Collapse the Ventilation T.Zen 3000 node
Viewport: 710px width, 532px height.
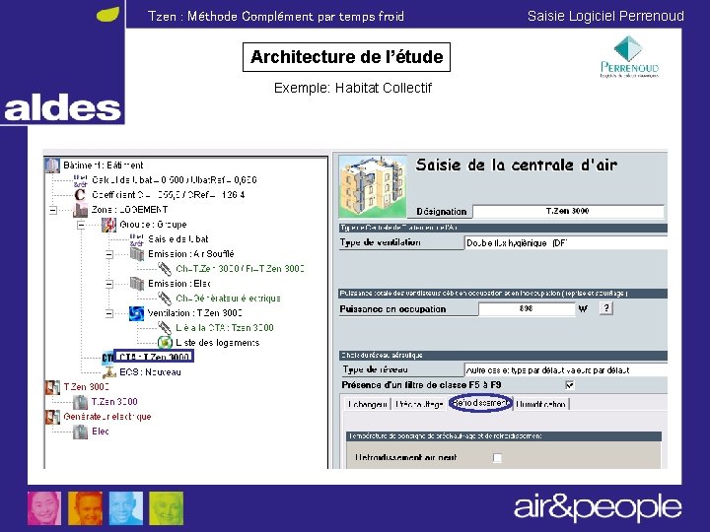click(x=109, y=313)
